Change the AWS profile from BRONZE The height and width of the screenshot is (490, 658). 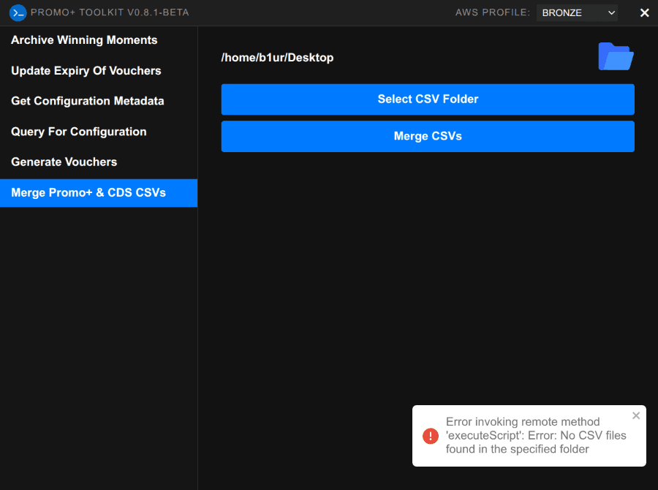coord(577,12)
